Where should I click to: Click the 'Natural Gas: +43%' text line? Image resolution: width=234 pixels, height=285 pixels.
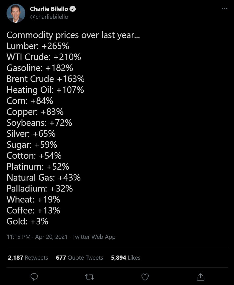click(x=44, y=177)
